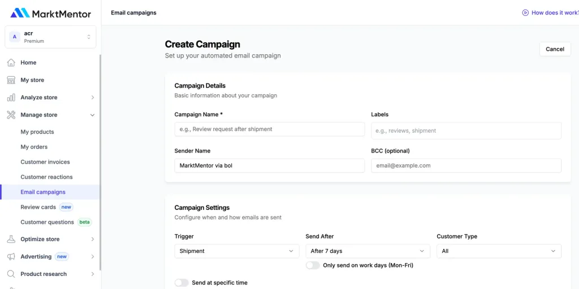Toggle Send at specific time switch
The height and width of the screenshot is (289, 579).
(182, 283)
